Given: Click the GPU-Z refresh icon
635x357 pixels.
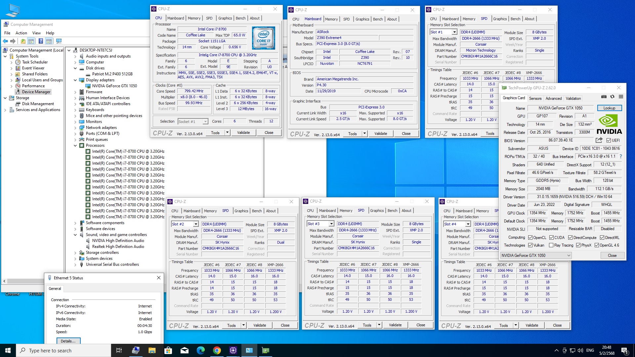Looking at the screenshot, I should pyautogui.click(x=612, y=97).
